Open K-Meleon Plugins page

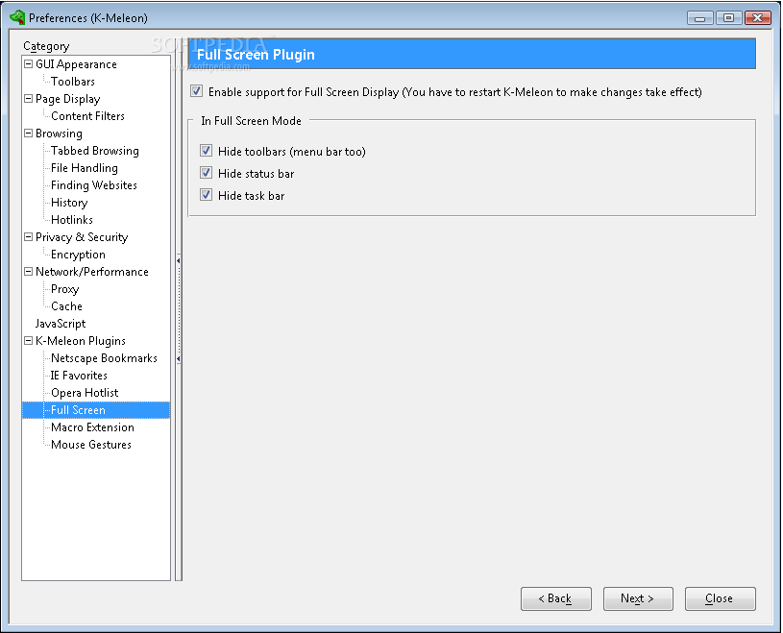[81, 341]
